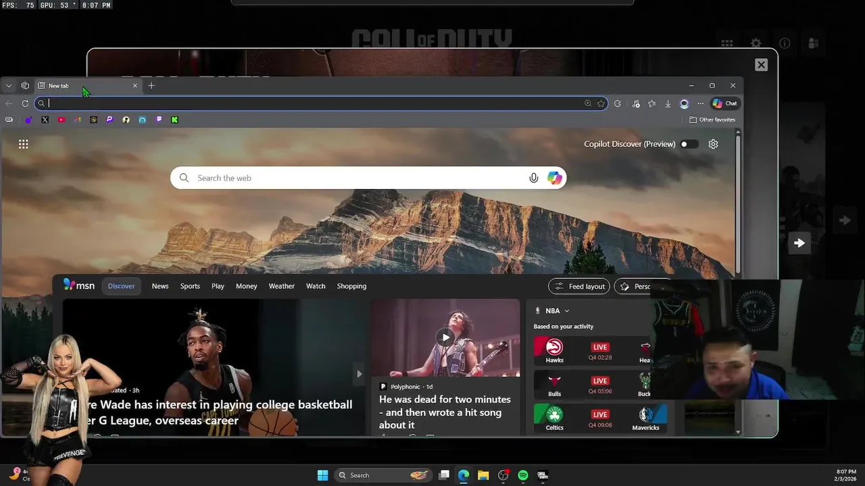The width and height of the screenshot is (865, 486).
Task: Click the Copilot icon in search box
Action: (x=555, y=178)
